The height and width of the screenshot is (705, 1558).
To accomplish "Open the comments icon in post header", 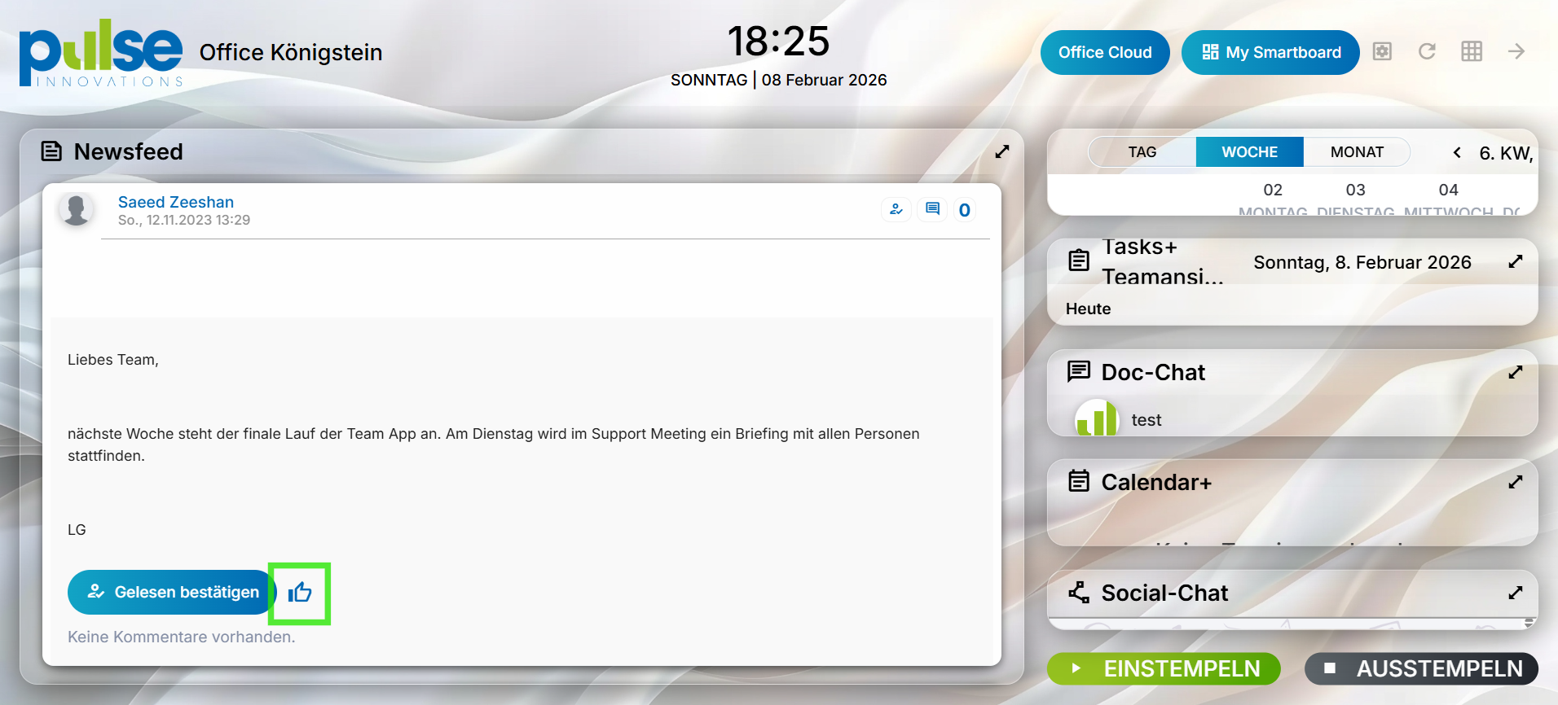I will tap(932, 210).
